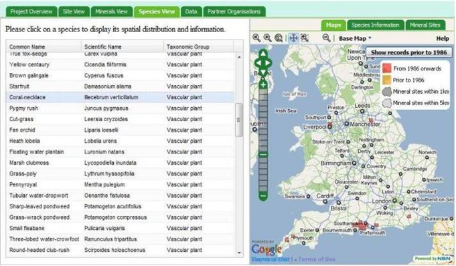Pan the map up with green arrow
This screenshot has width=456, height=266.
(x=263, y=53)
